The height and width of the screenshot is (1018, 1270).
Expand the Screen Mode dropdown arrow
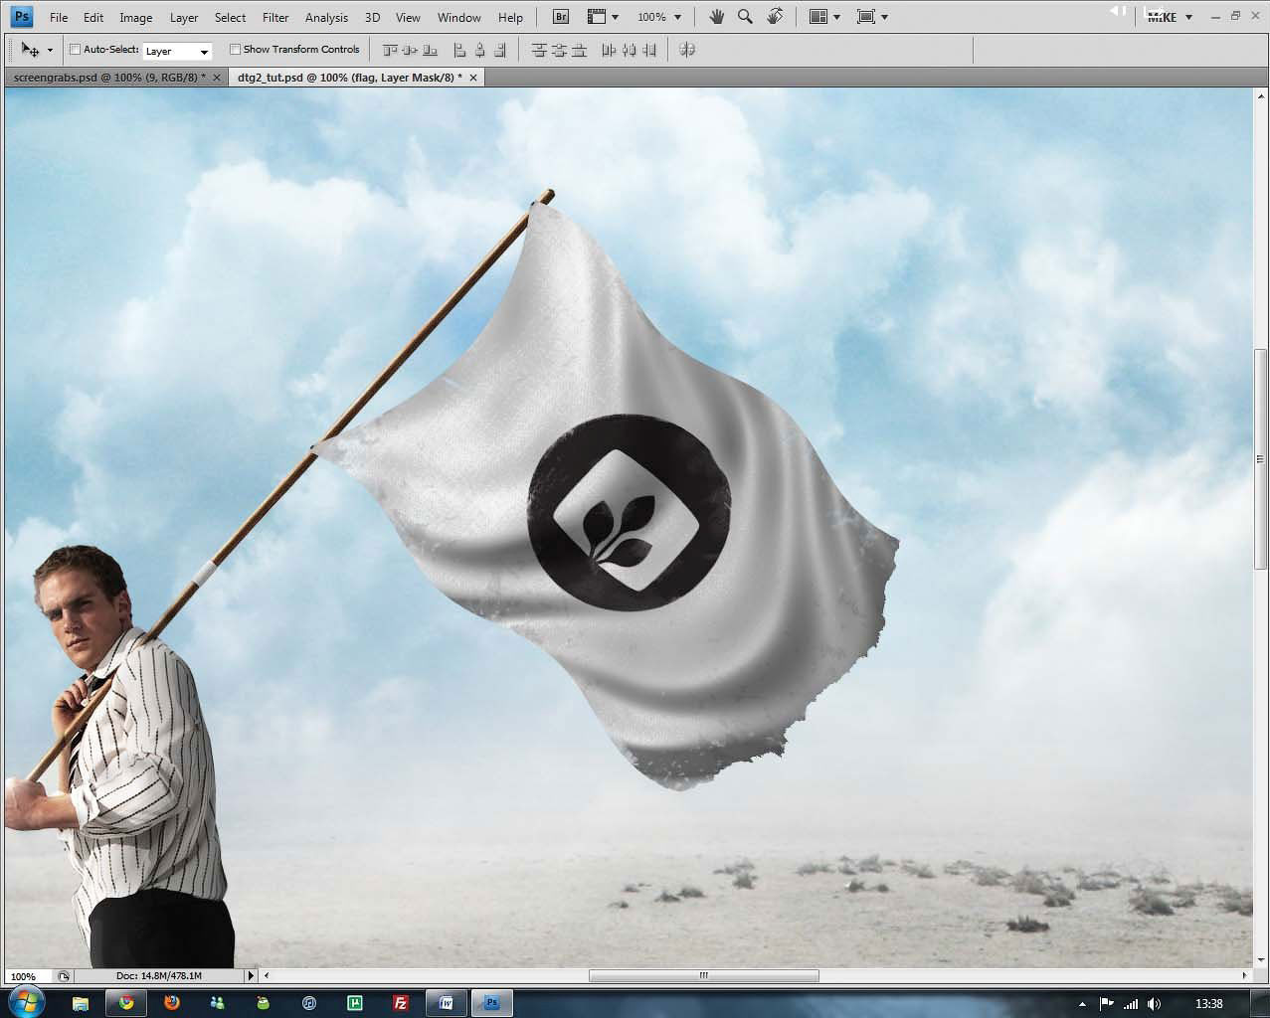coord(884,17)
